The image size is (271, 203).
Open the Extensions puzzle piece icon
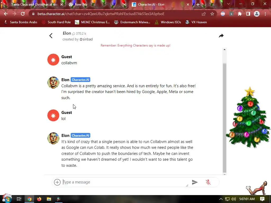[x=240, y=14]
